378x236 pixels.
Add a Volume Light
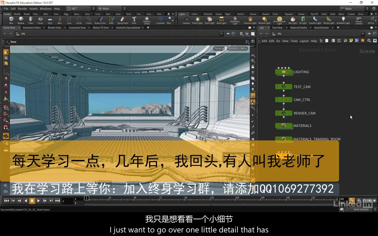tap(250, 20)
